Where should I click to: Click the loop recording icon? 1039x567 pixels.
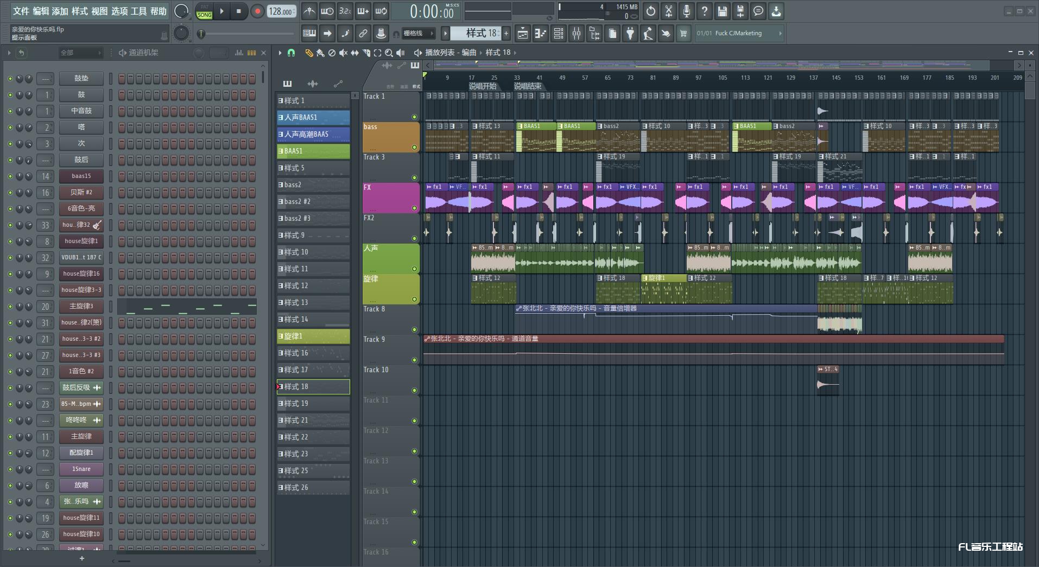(381, 11)
